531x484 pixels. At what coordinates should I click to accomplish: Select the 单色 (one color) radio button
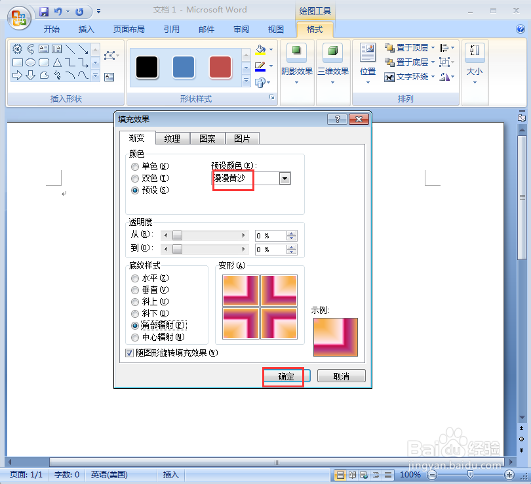pos(136,167)
